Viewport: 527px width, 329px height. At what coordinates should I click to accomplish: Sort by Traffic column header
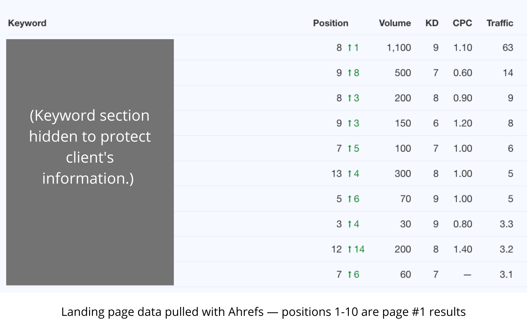point(500,23)
